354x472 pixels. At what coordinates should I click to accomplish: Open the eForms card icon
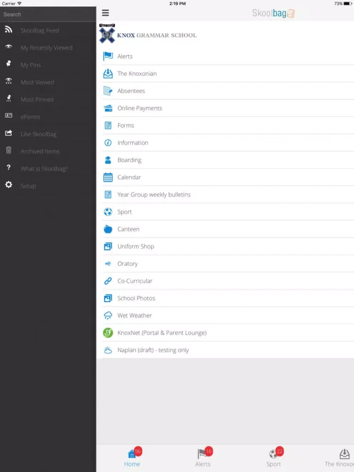[x=8, y=116]
